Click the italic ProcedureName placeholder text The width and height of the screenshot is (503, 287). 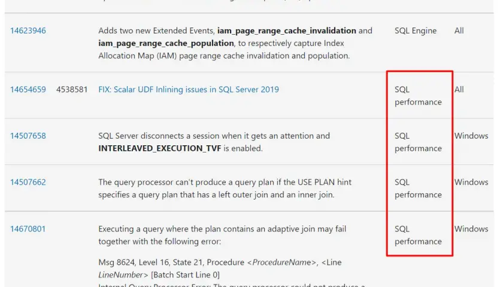click(281, 262)
